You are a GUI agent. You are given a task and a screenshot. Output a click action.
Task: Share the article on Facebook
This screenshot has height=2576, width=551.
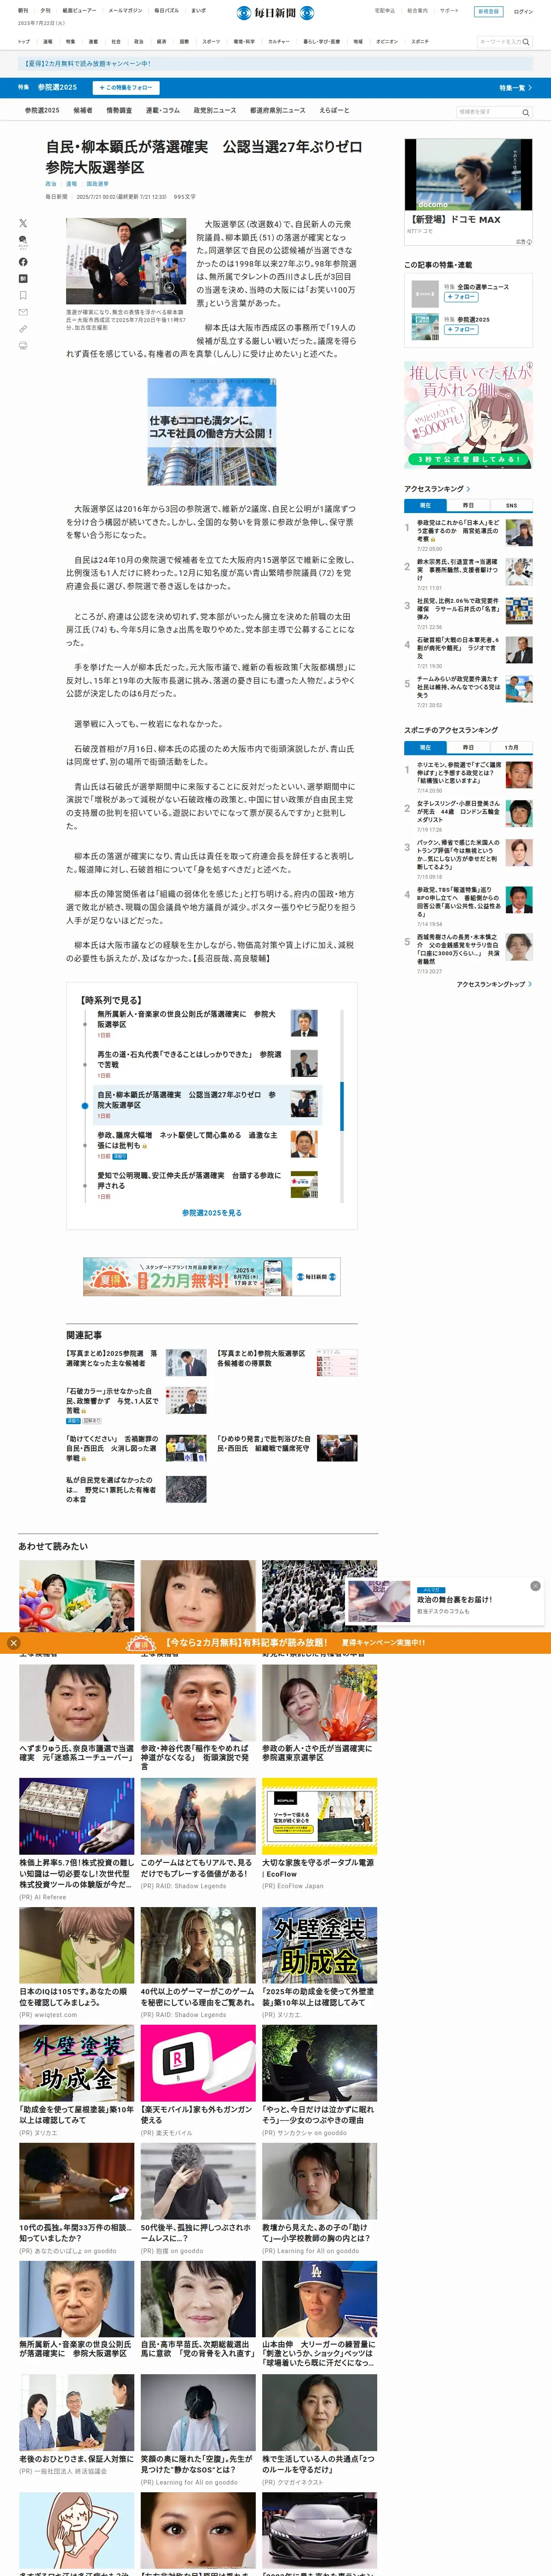click(23, 262)
